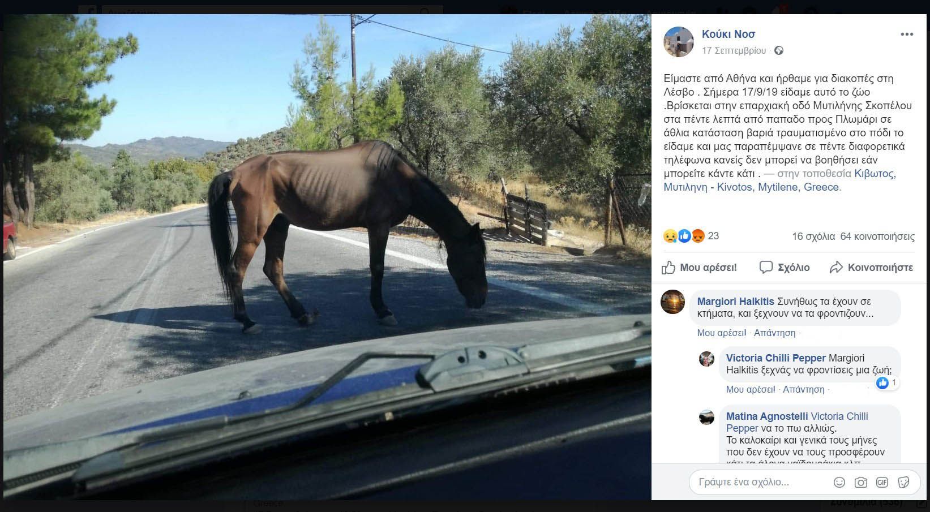
Task: Click the Κοινοποιήστε share button
Action: (x=871, y=268)
